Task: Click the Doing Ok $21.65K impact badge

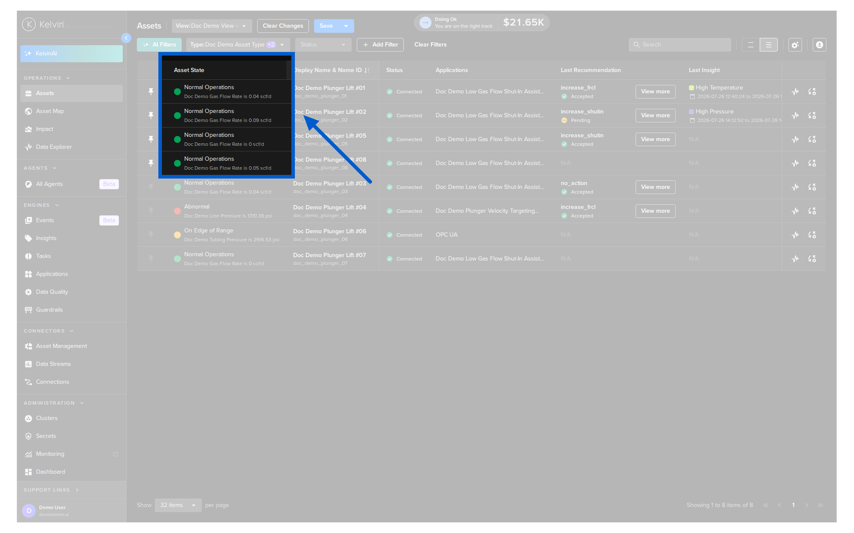Action: click(482, 23)
